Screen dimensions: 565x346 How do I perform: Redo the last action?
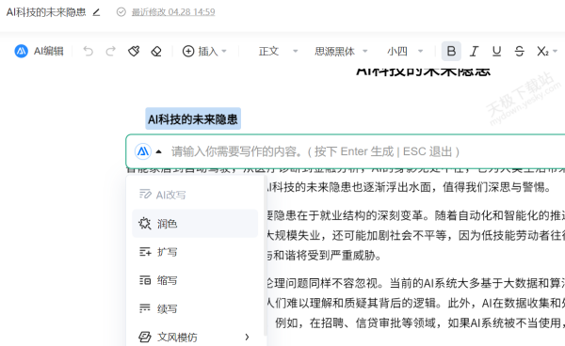coord(110,51)
